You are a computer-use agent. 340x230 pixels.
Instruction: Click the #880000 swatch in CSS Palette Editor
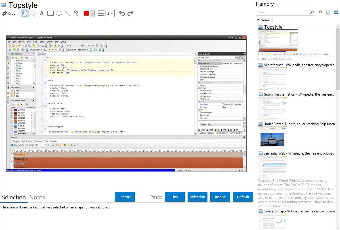(16, 110)
